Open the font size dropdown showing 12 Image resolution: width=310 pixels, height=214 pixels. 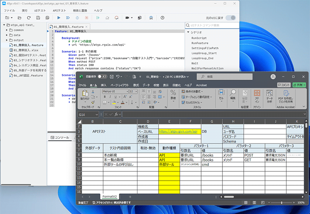click(136, 91)
